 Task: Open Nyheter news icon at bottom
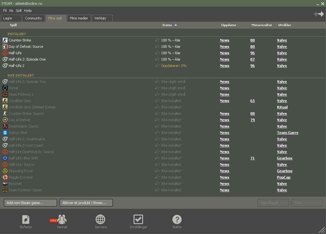coord(26,219)
